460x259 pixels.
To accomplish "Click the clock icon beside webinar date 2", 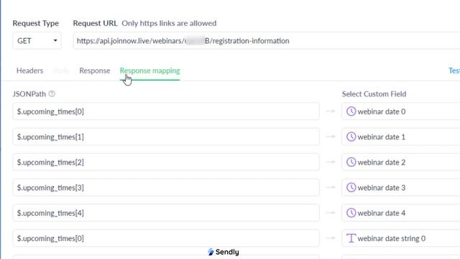I will [351, 162].
